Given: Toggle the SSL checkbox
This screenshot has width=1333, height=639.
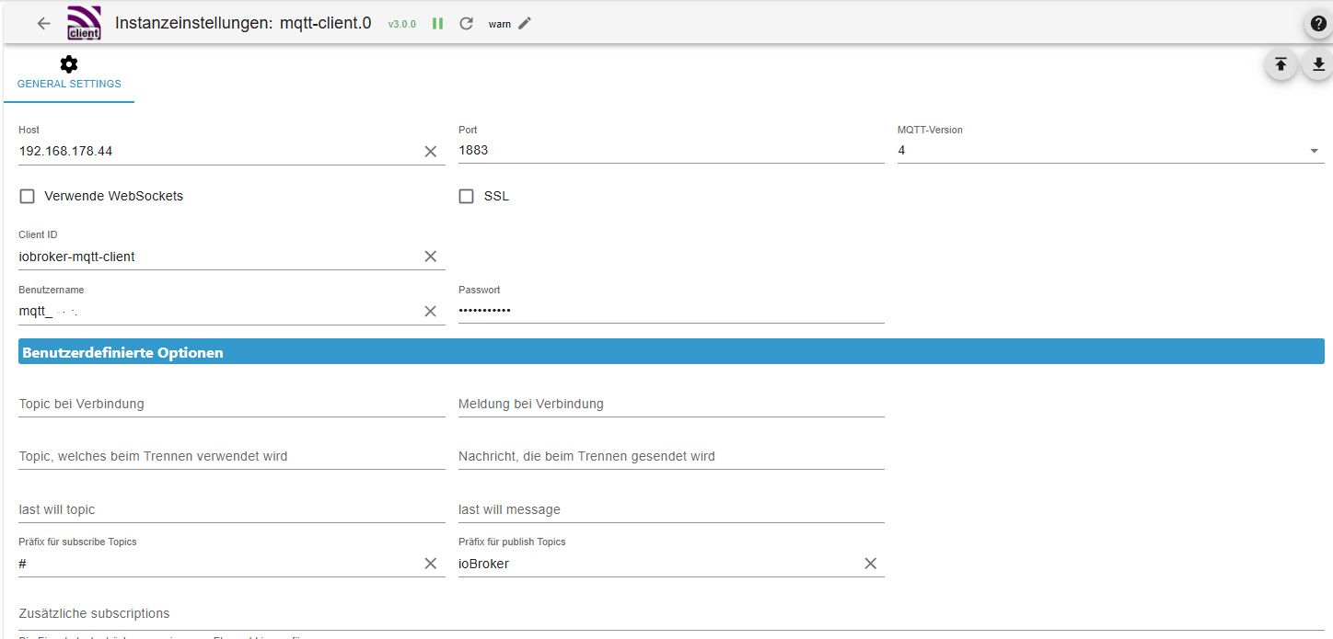Looking at the screenshot, I should click(x=467, y=196).
